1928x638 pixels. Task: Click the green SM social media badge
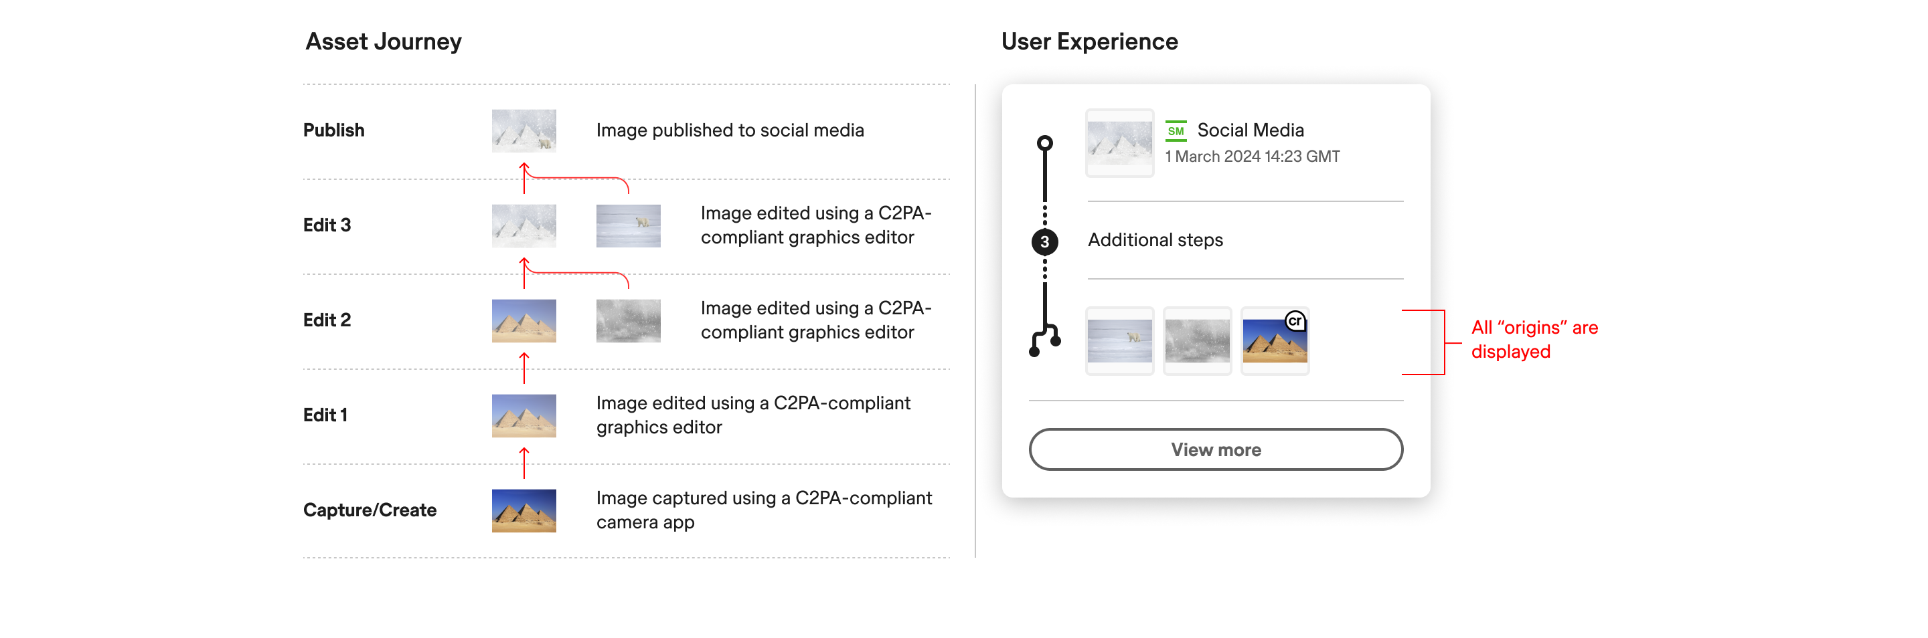point(1175,131)
